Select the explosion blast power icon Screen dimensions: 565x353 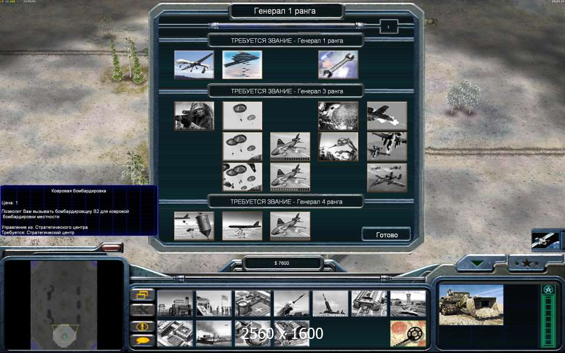pos(338,116)
